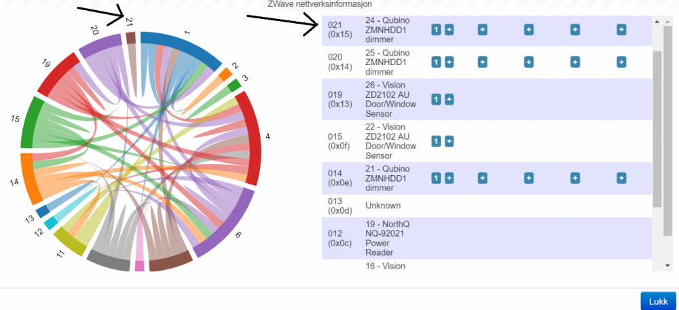
Task: Click the scroll up arrow of device list
Action: tap(667, 22)
